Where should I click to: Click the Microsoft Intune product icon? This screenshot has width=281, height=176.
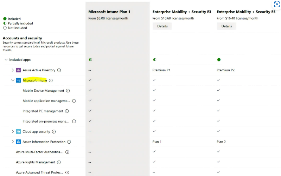coord(18,80)
